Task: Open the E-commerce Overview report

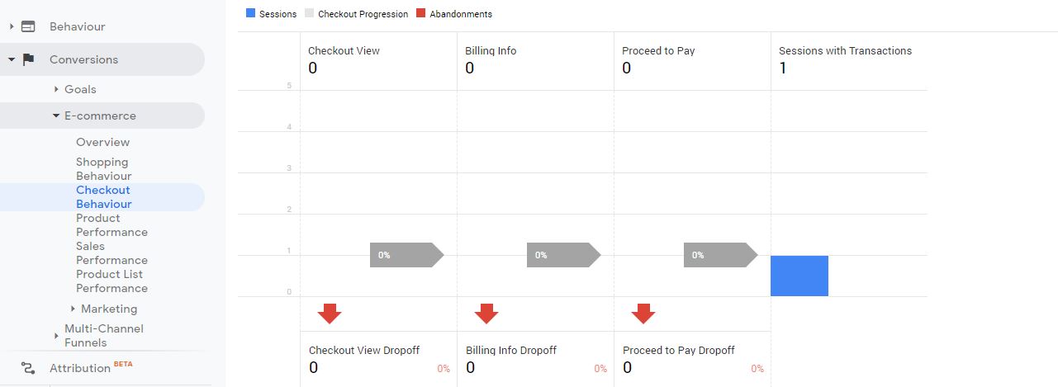Action: [x=103, y=142]
